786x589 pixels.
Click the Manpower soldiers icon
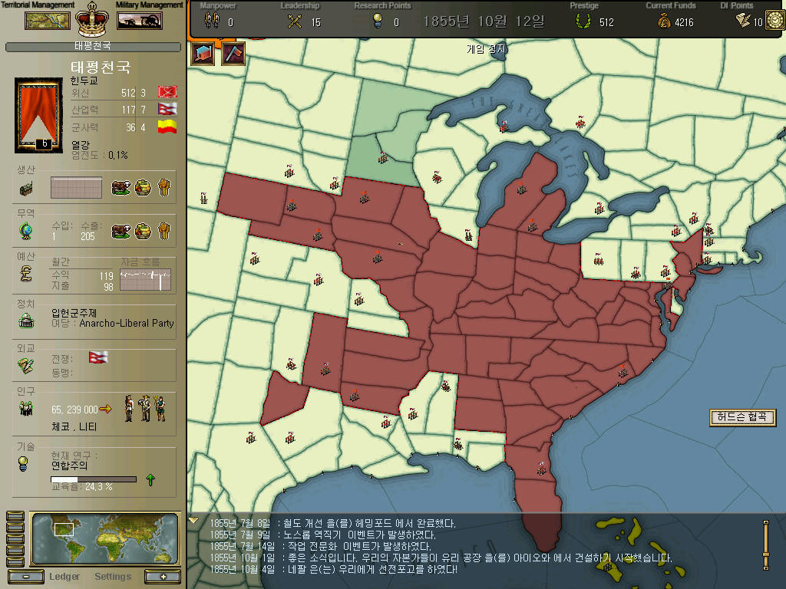[x=212, y=21]
